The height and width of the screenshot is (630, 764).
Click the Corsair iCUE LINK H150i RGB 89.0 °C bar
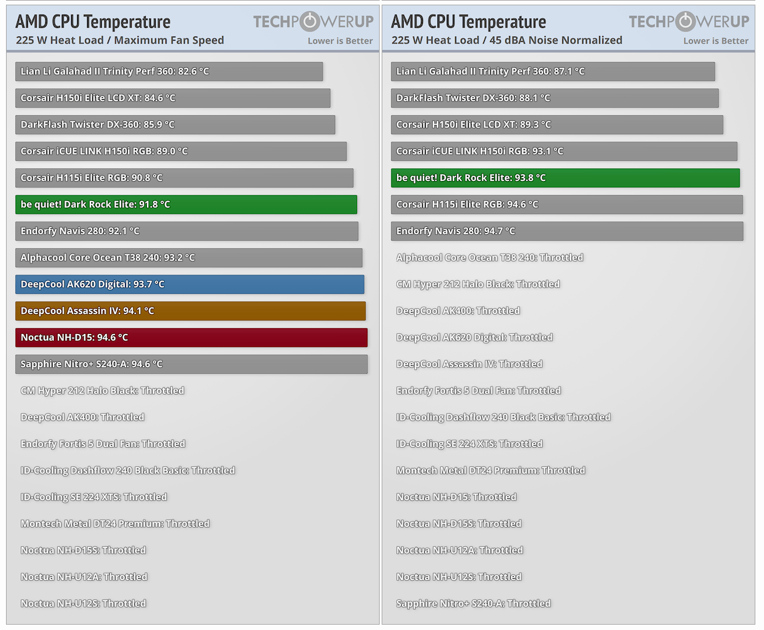click(x=181, y=151)
